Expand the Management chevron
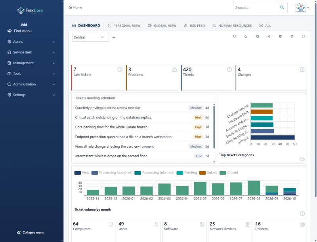The height and width of the screenshot is (242, 317). [x=53, y=63]
